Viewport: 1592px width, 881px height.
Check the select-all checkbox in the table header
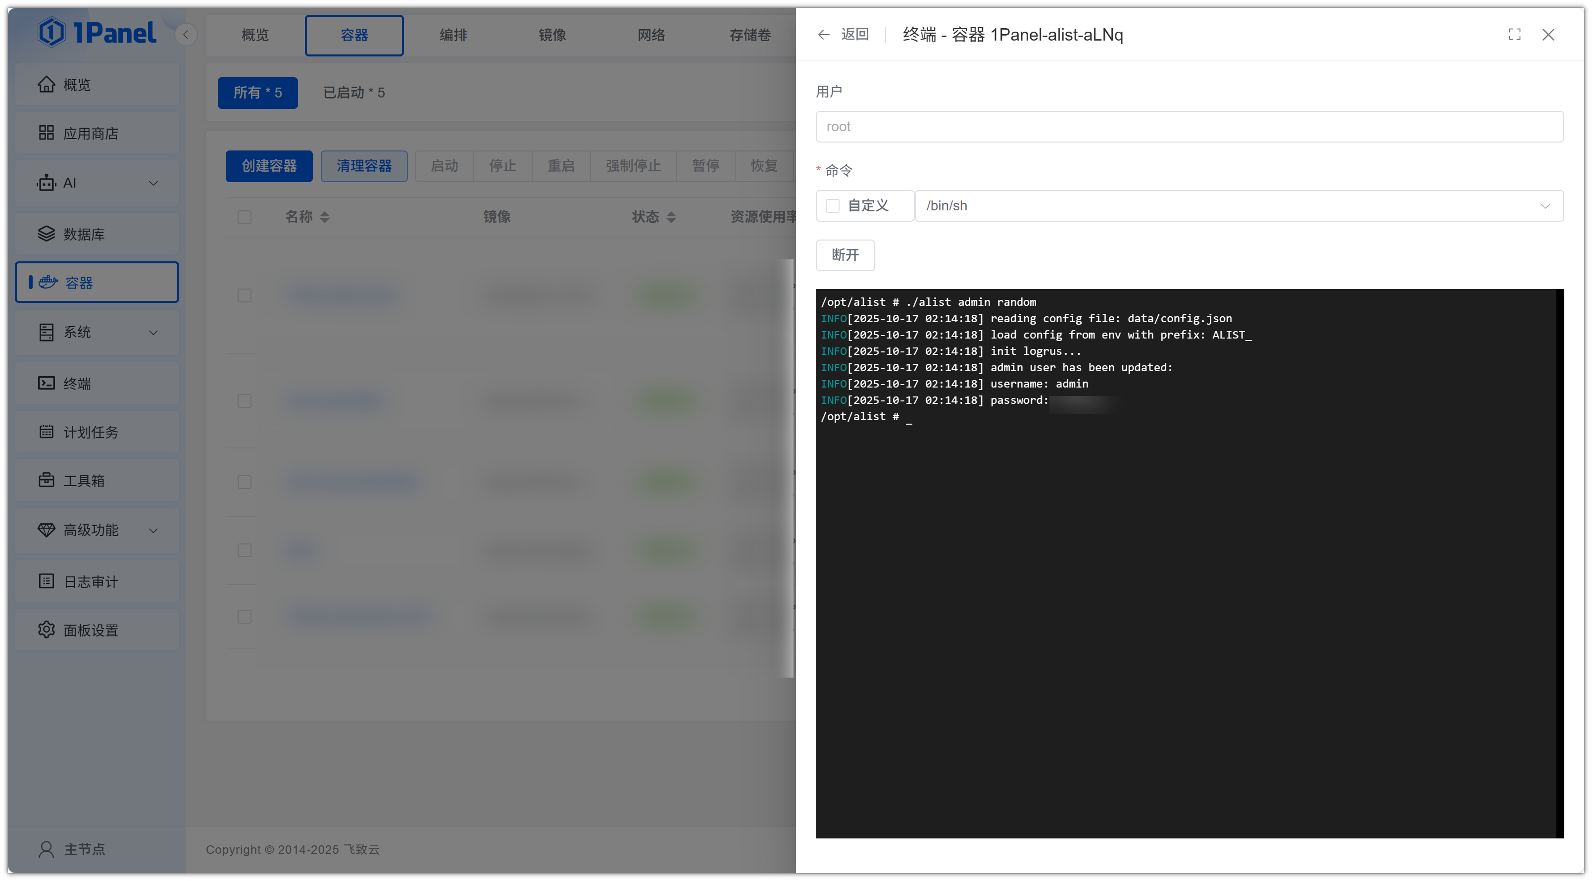pyautogui.click(x=245, y=217)
